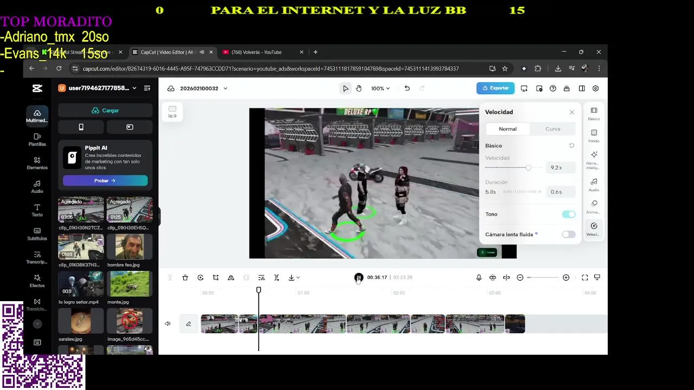
Task: Open the Audio sidebar panel
Action: click(x=37, y=187)
